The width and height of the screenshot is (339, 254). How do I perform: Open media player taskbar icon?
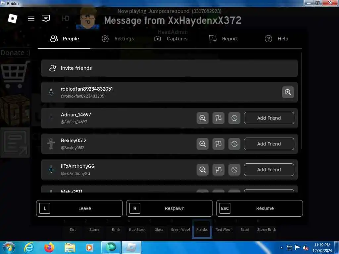pyautogui.click(x=90, y=248)
